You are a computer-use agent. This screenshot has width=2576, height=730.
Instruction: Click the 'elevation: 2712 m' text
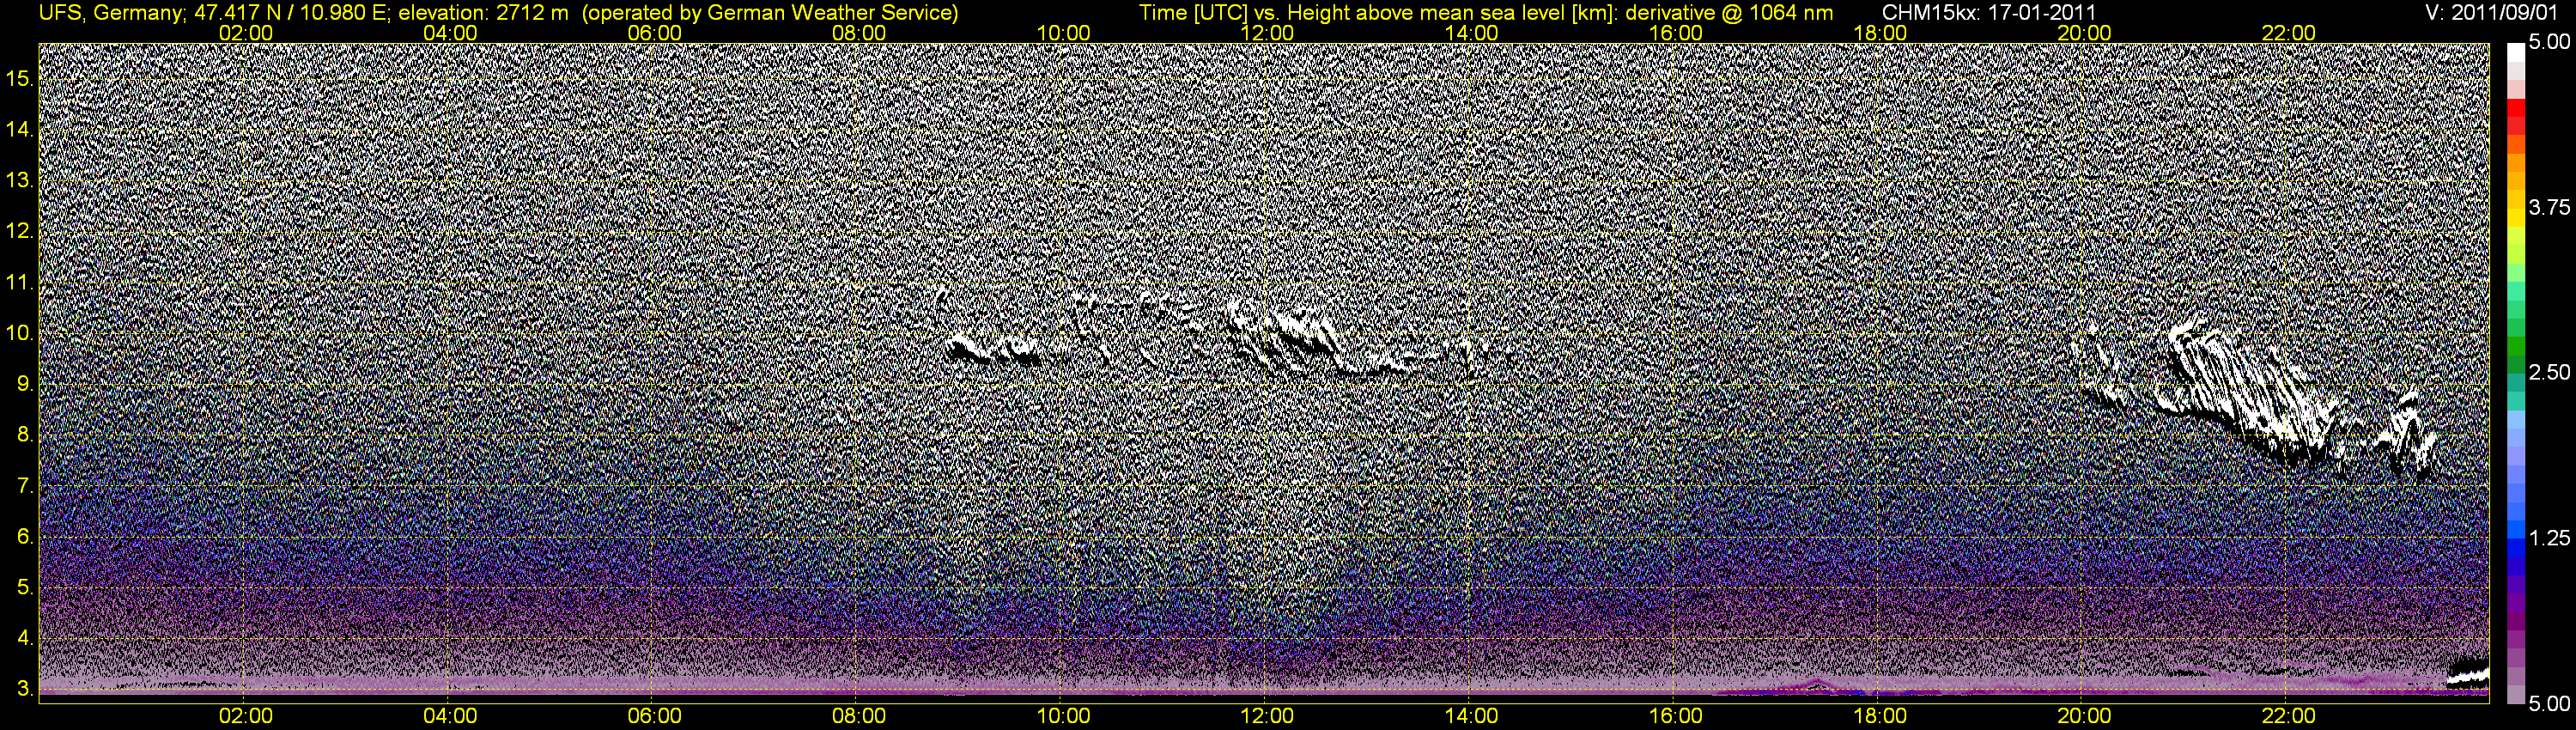483,13
